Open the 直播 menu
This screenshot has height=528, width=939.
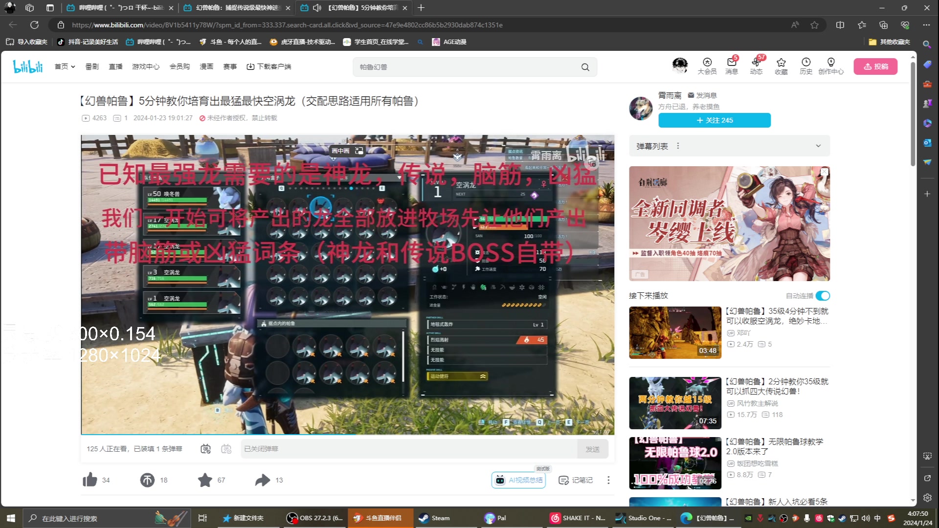pyautogui.click(x=115, y=66)
